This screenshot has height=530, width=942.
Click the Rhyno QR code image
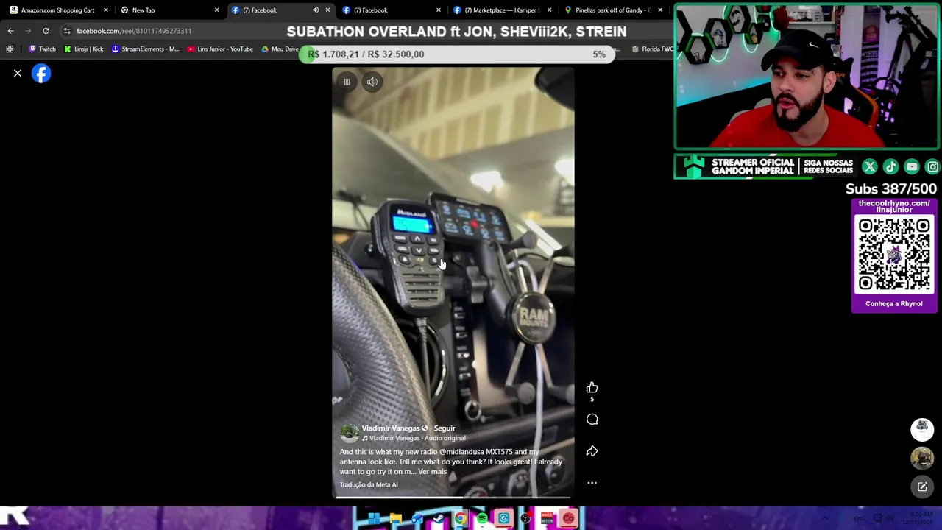(894, 255)
